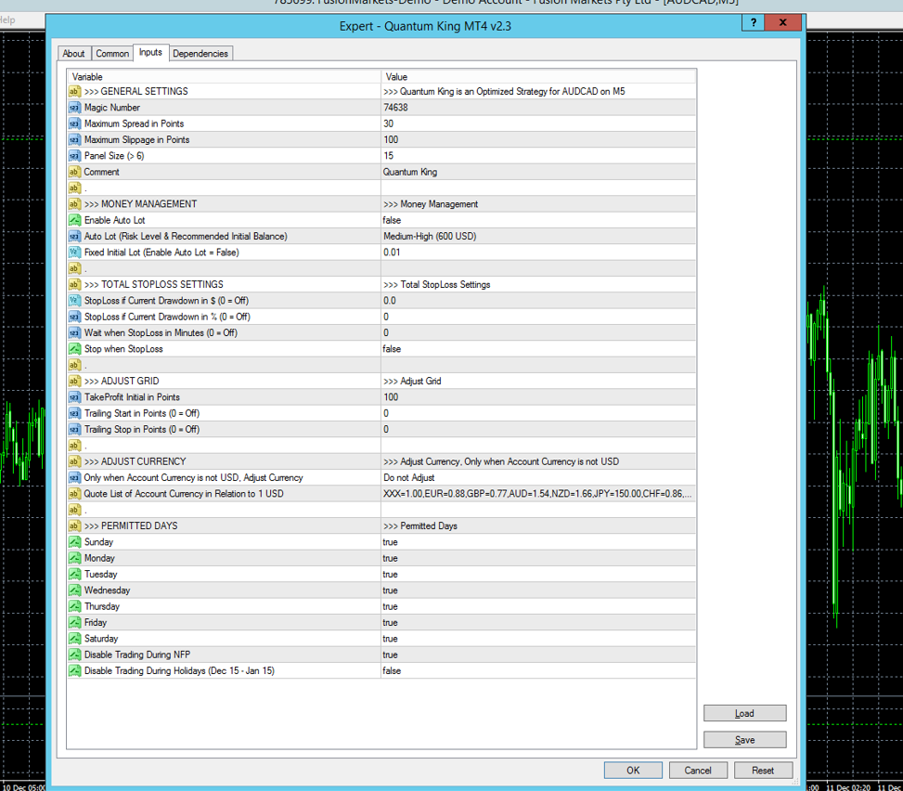Click the double-type icon beside Fixed Initial Lot

74,253
